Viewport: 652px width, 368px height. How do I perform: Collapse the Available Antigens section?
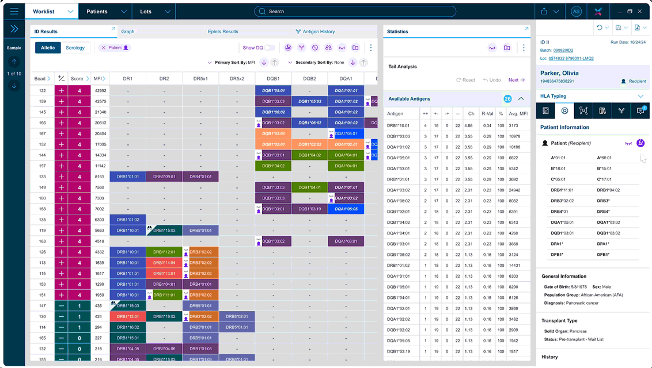(521, 99)
